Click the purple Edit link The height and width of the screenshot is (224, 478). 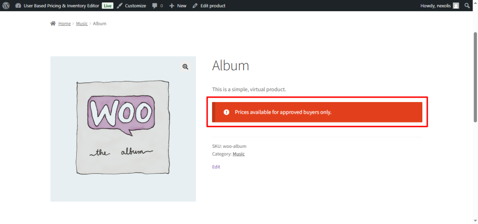click(216, 167)
